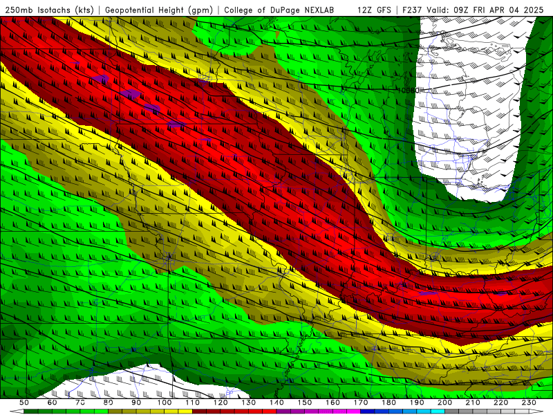553x415 pixels.
Task: Click the legend value '50'
Action: click(x=24, y=403)
